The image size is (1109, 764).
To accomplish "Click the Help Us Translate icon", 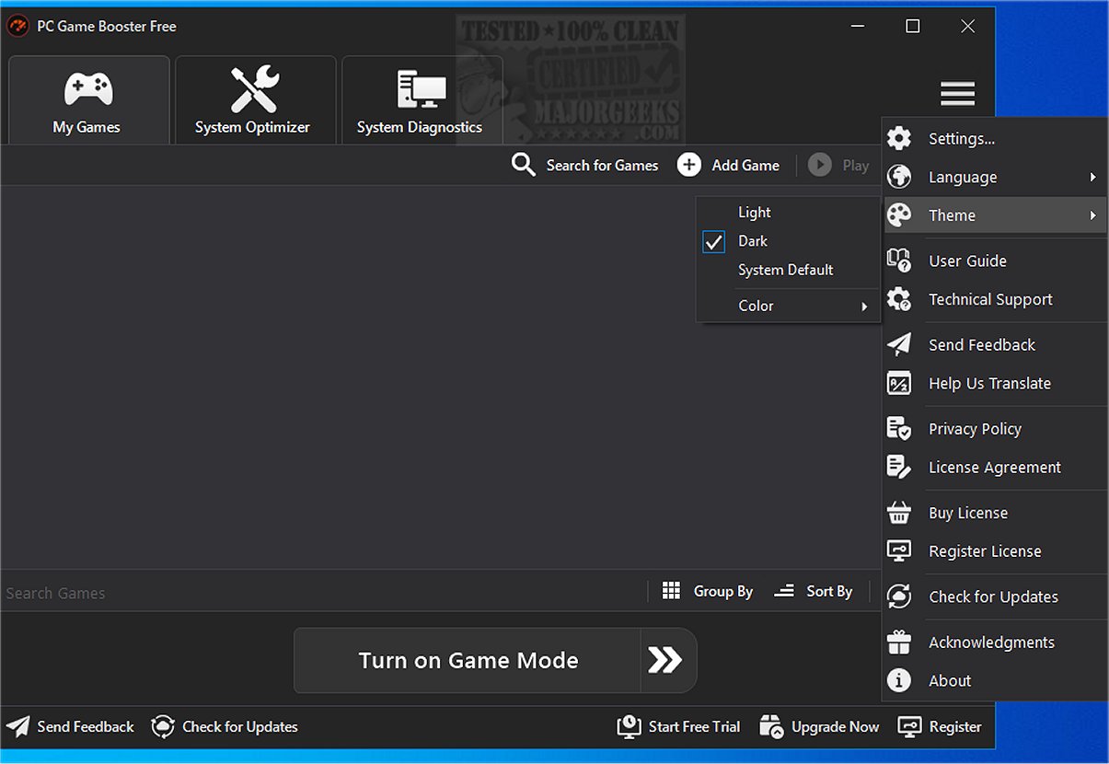I will coord(899,383).
